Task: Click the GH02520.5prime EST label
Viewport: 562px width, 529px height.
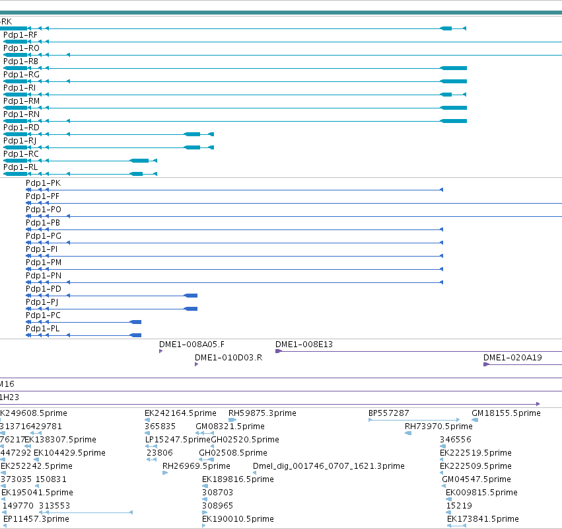Action: click(x=245, y=440)
